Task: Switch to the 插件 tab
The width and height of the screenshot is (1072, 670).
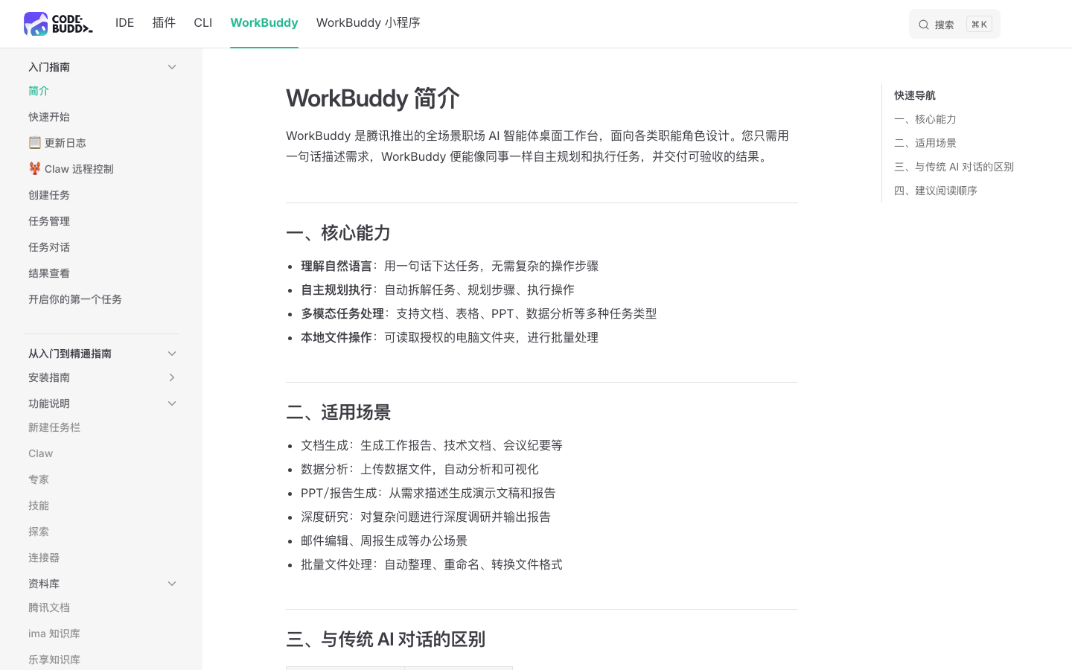Action: (x=164, y=23)
